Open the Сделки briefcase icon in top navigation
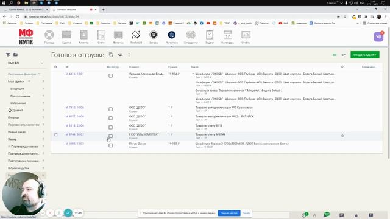Screen dimensions: 390x219 pyautogui.click(x=66, y=35)
